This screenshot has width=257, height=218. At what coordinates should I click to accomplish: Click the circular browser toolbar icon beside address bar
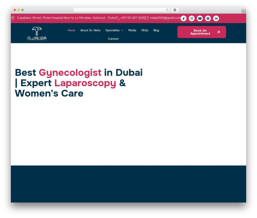(x=175, y=10)
